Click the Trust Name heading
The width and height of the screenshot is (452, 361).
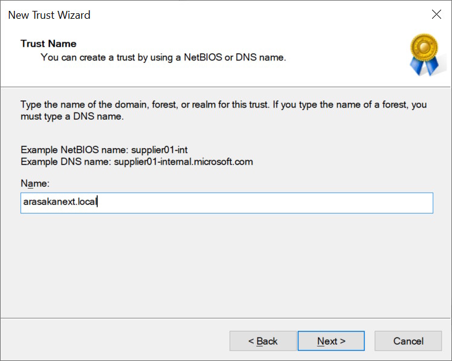pyautogui.click(x=48, y=44)
